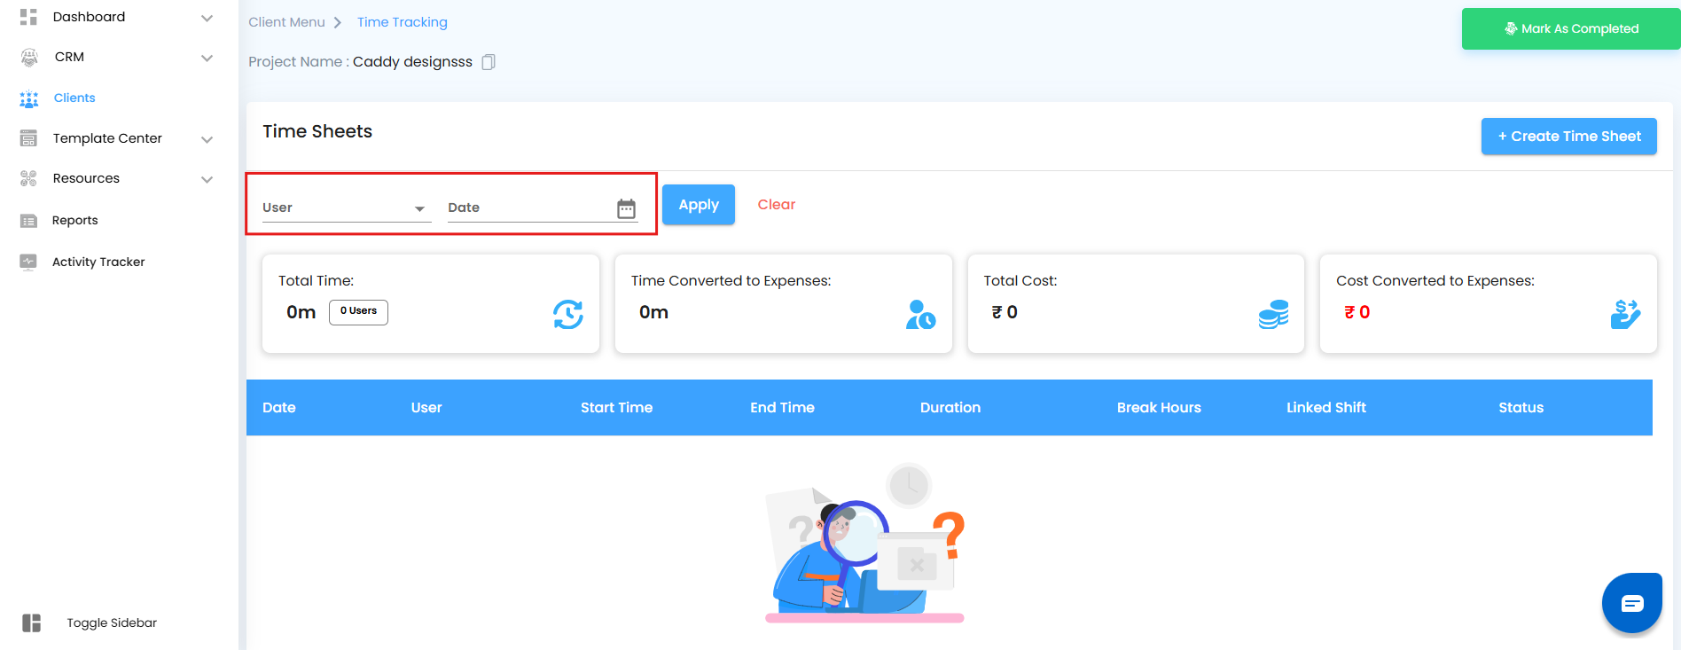This screenshot has width=1681, height=650.
Task: Click the End Time column header
Action: point(782,408)
